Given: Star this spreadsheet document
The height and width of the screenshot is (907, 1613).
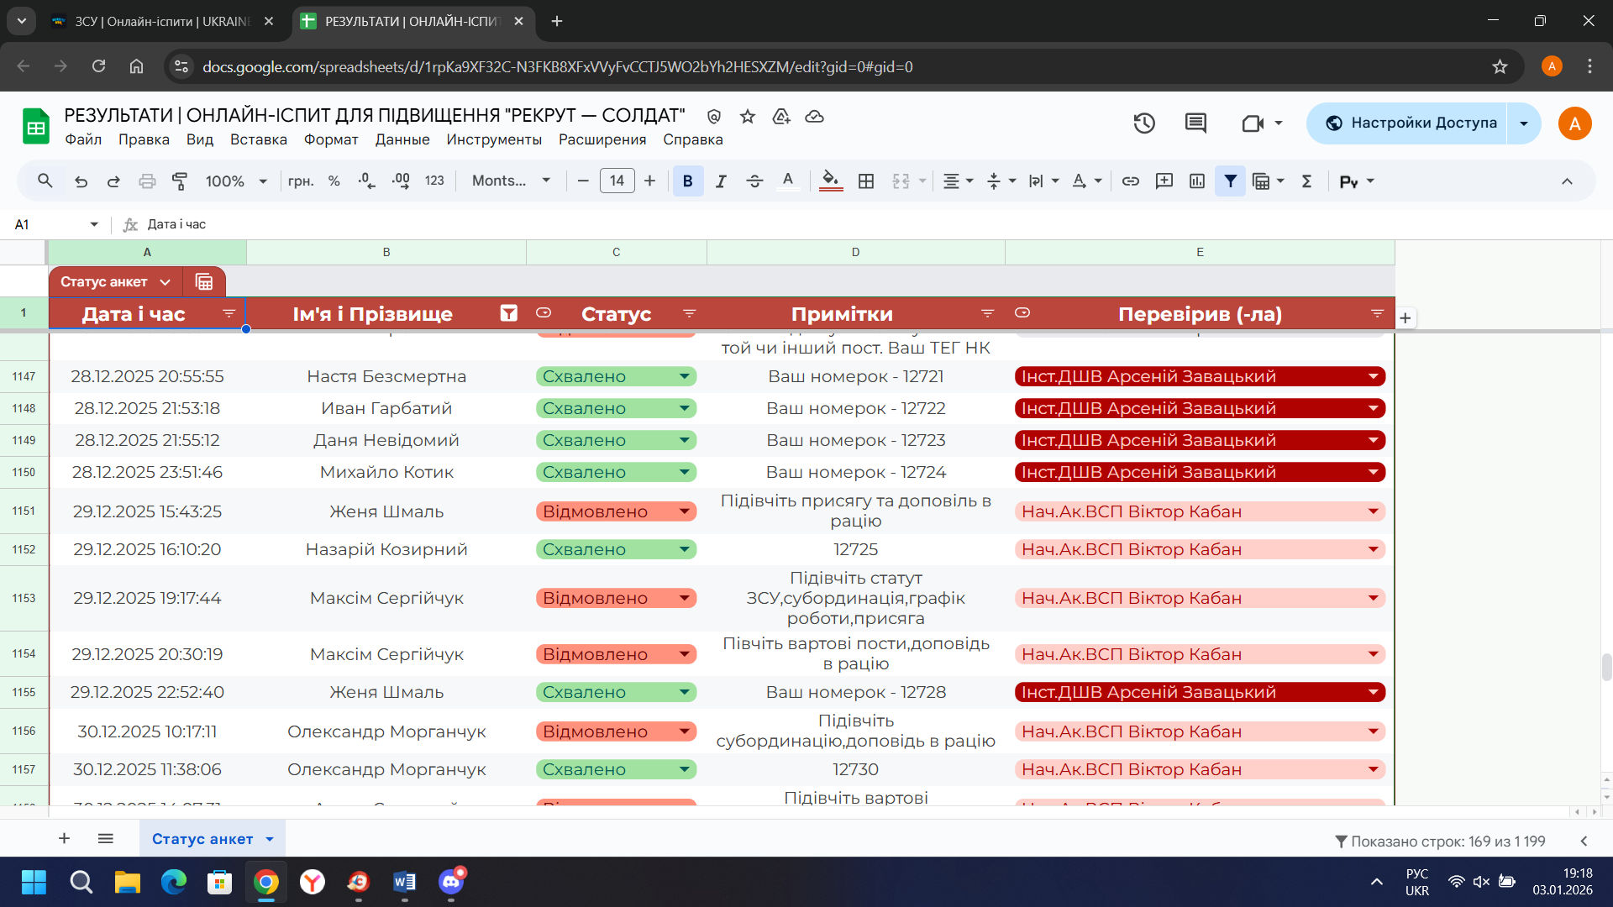Looking at the screenshot, I should pos(748,116).
